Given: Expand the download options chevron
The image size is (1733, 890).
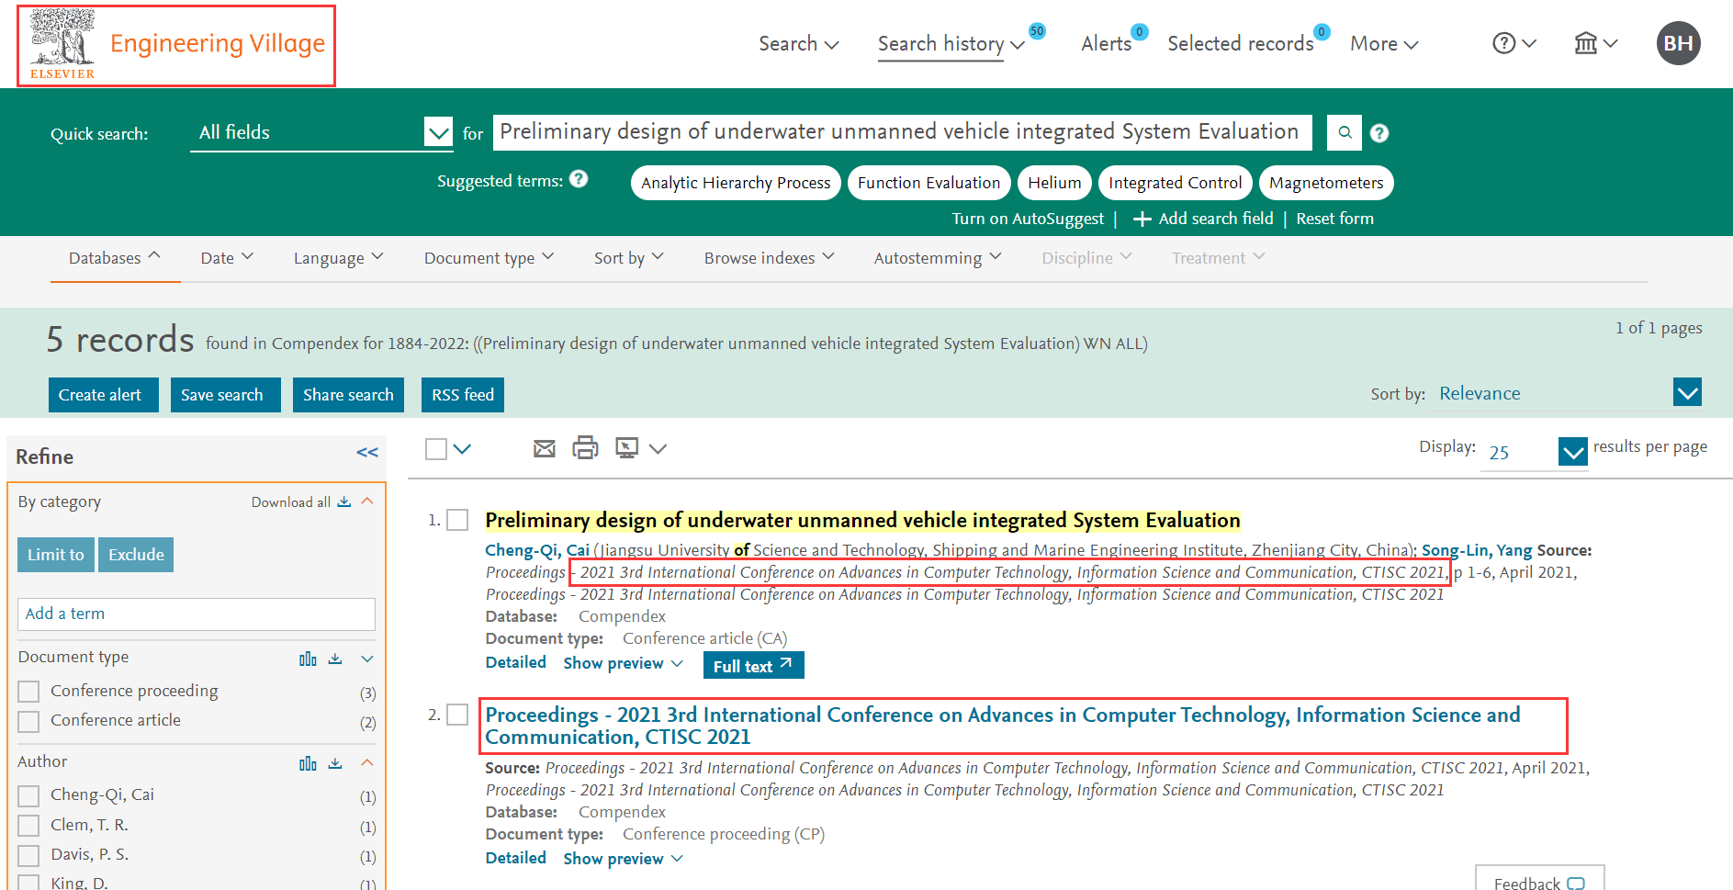Looking at the screenshot, I should [658, 448].
